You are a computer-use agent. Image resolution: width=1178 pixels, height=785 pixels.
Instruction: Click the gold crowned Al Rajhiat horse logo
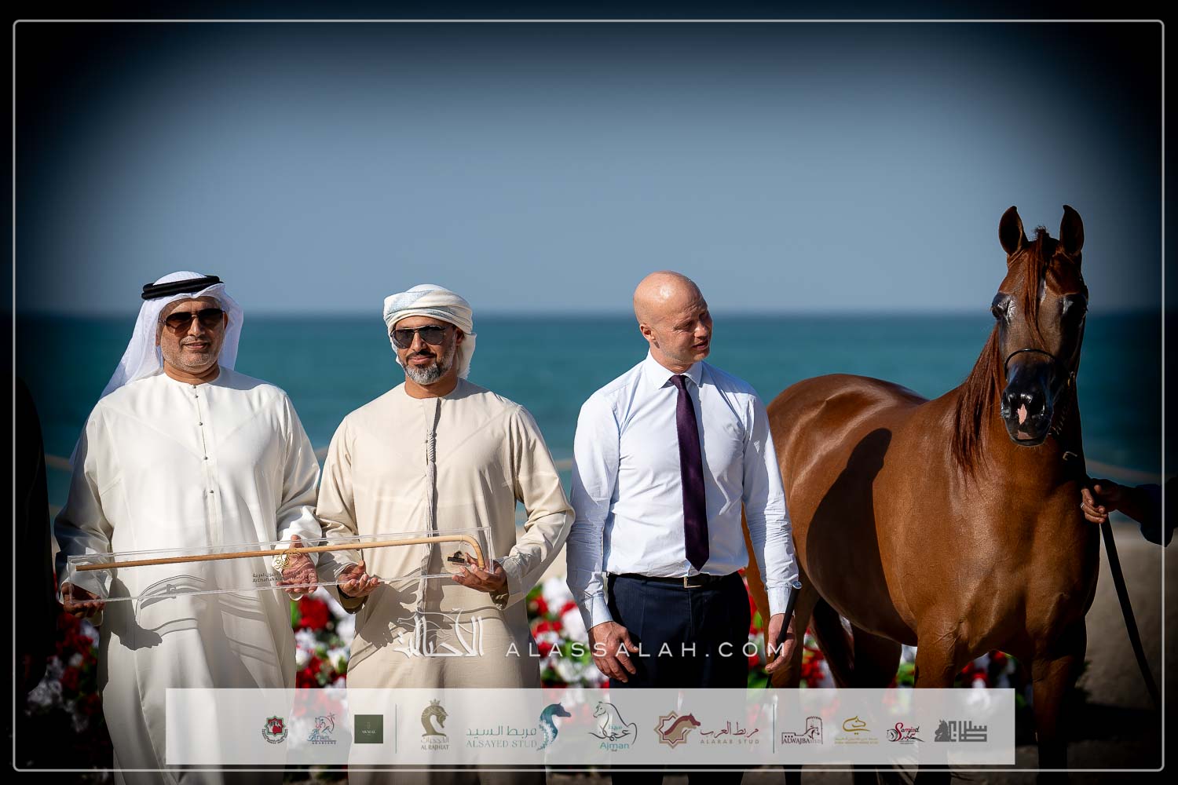pyautogui.click(x=434, y=723)
